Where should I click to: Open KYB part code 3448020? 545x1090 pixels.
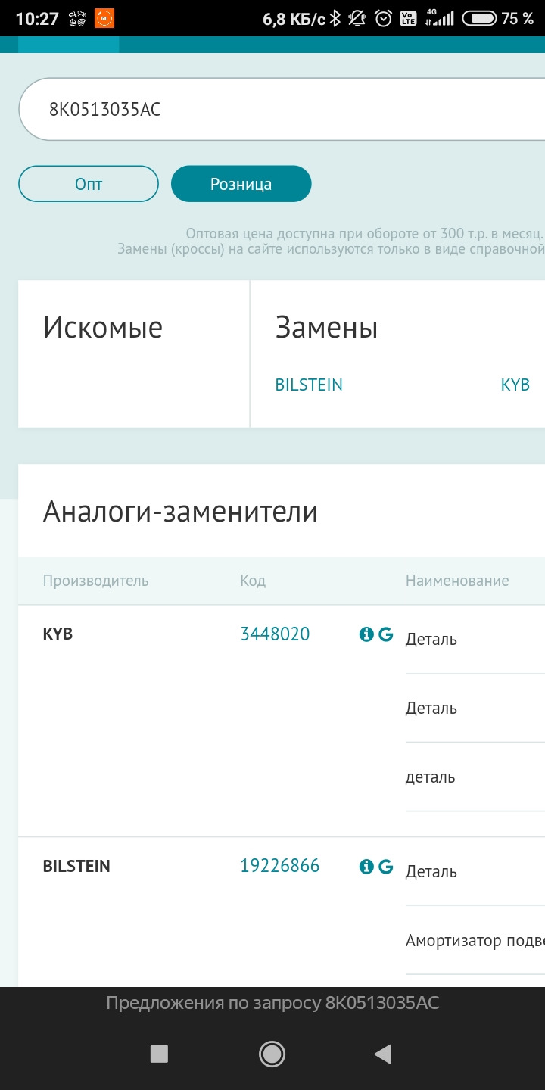tap(275, 634)
